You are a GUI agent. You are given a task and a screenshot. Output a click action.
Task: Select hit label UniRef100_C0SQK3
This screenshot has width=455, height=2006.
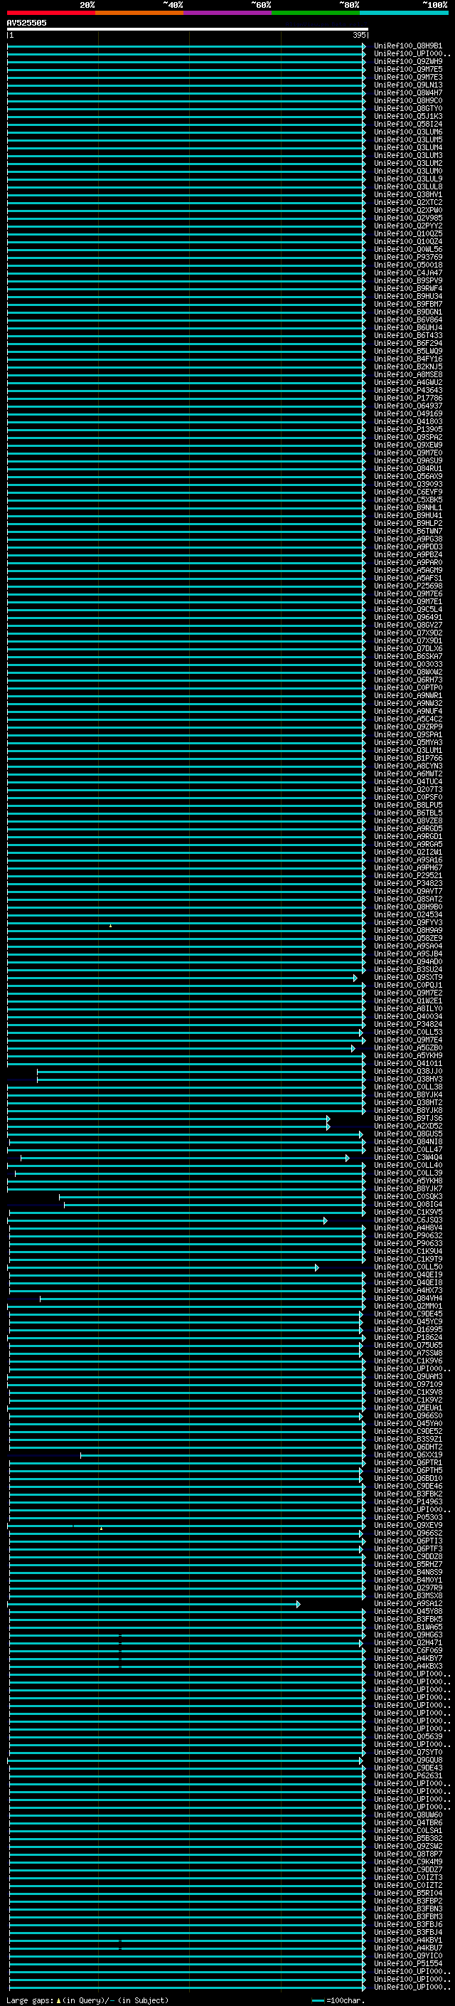408,1196
